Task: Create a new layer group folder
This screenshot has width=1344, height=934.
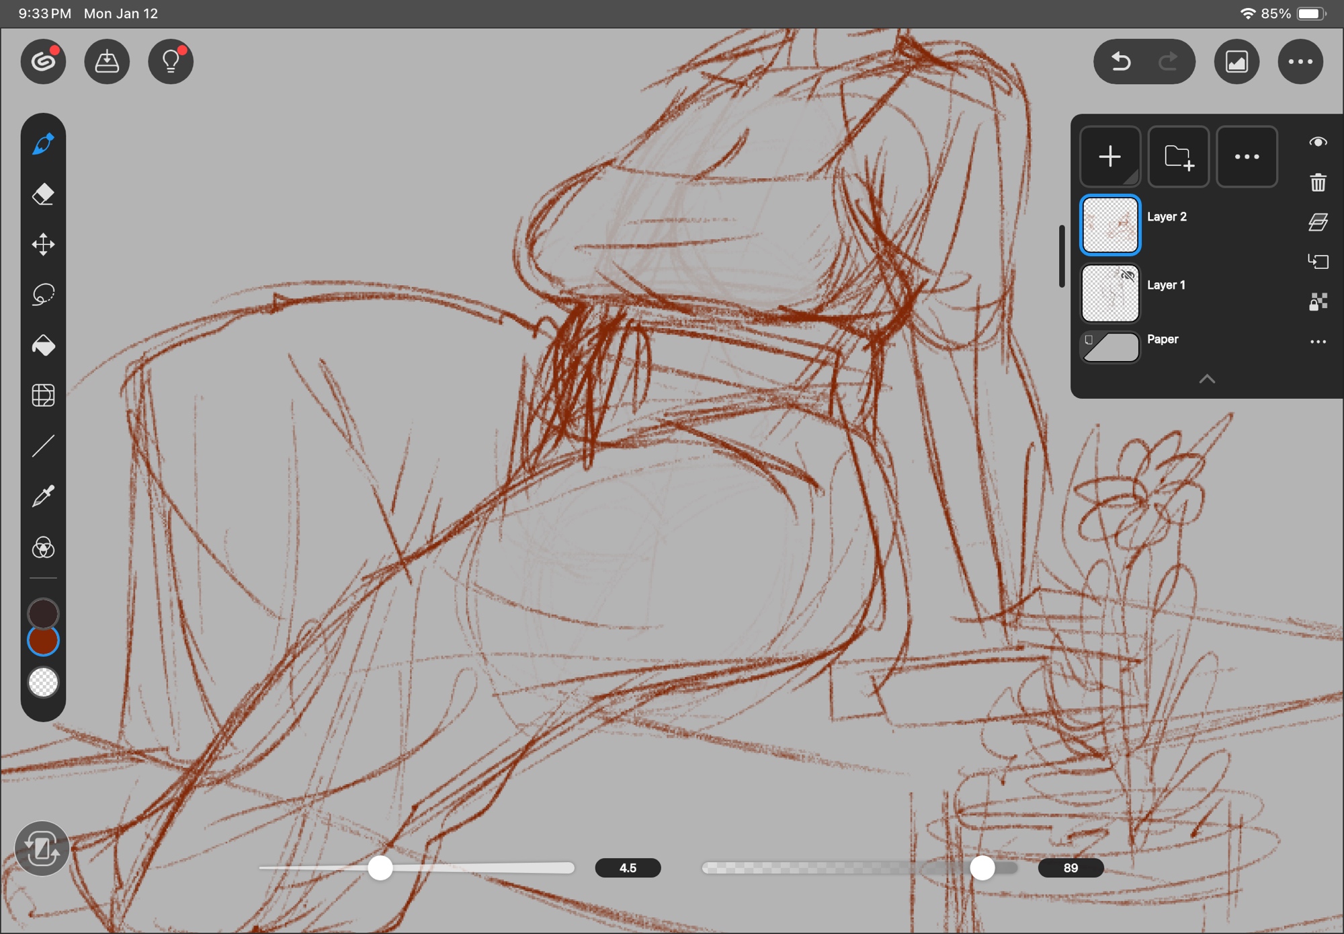Action: click(x=1178, y=157)
